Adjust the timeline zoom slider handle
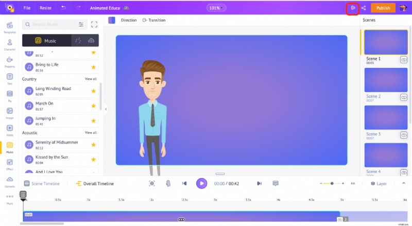412x226 pixels. pyautogui.click(x=332, y=183)
